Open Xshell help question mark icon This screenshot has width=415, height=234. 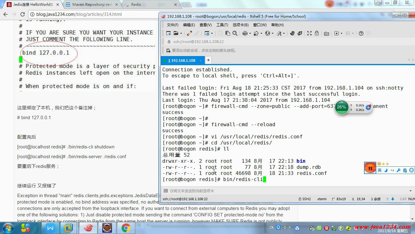click(361, 33)
